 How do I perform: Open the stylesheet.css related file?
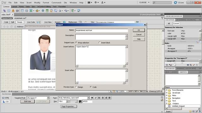[20, 18]
